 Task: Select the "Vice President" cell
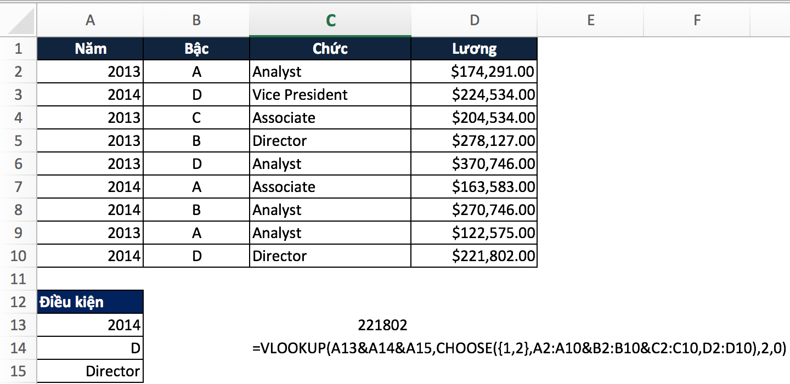[x=330, y=95]
